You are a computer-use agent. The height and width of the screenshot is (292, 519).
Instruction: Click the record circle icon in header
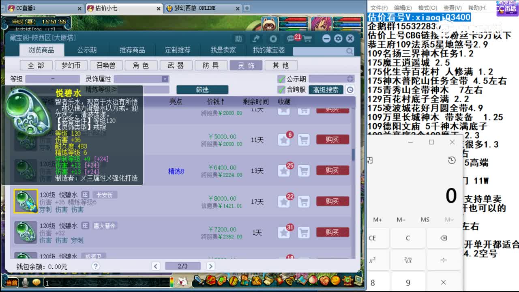pyautogui.click(x=273, y=39)
